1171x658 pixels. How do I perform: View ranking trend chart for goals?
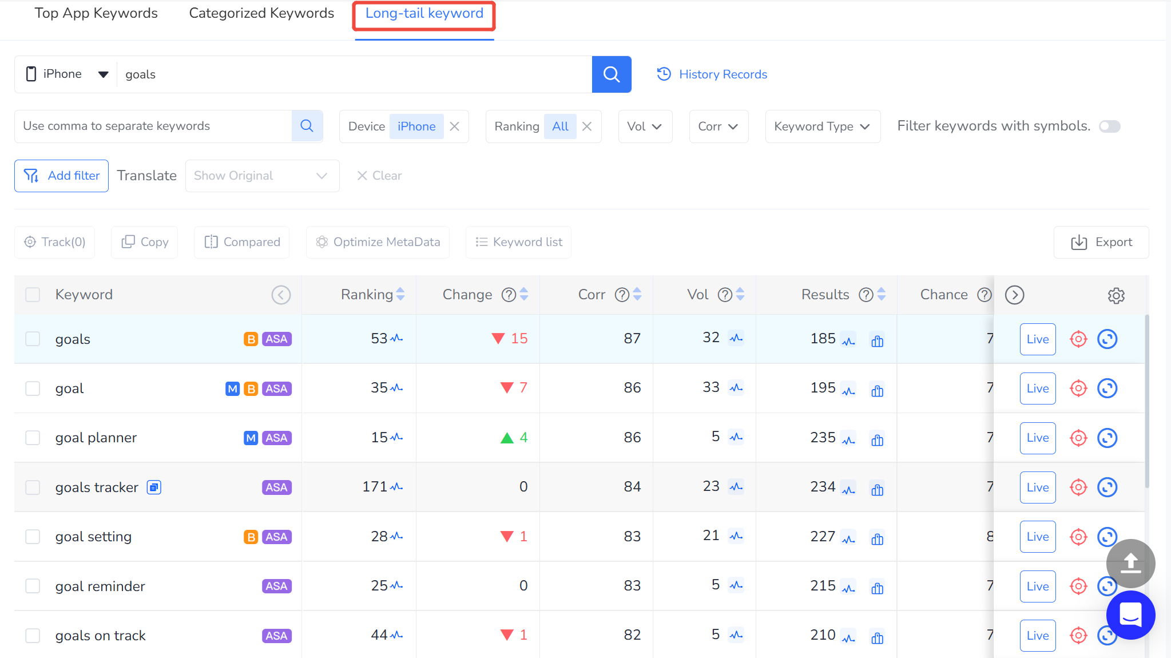pos(396,339)
